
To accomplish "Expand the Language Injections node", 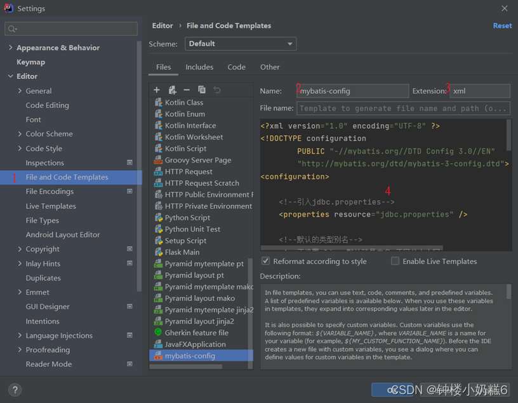I will [x=20, y=335].
